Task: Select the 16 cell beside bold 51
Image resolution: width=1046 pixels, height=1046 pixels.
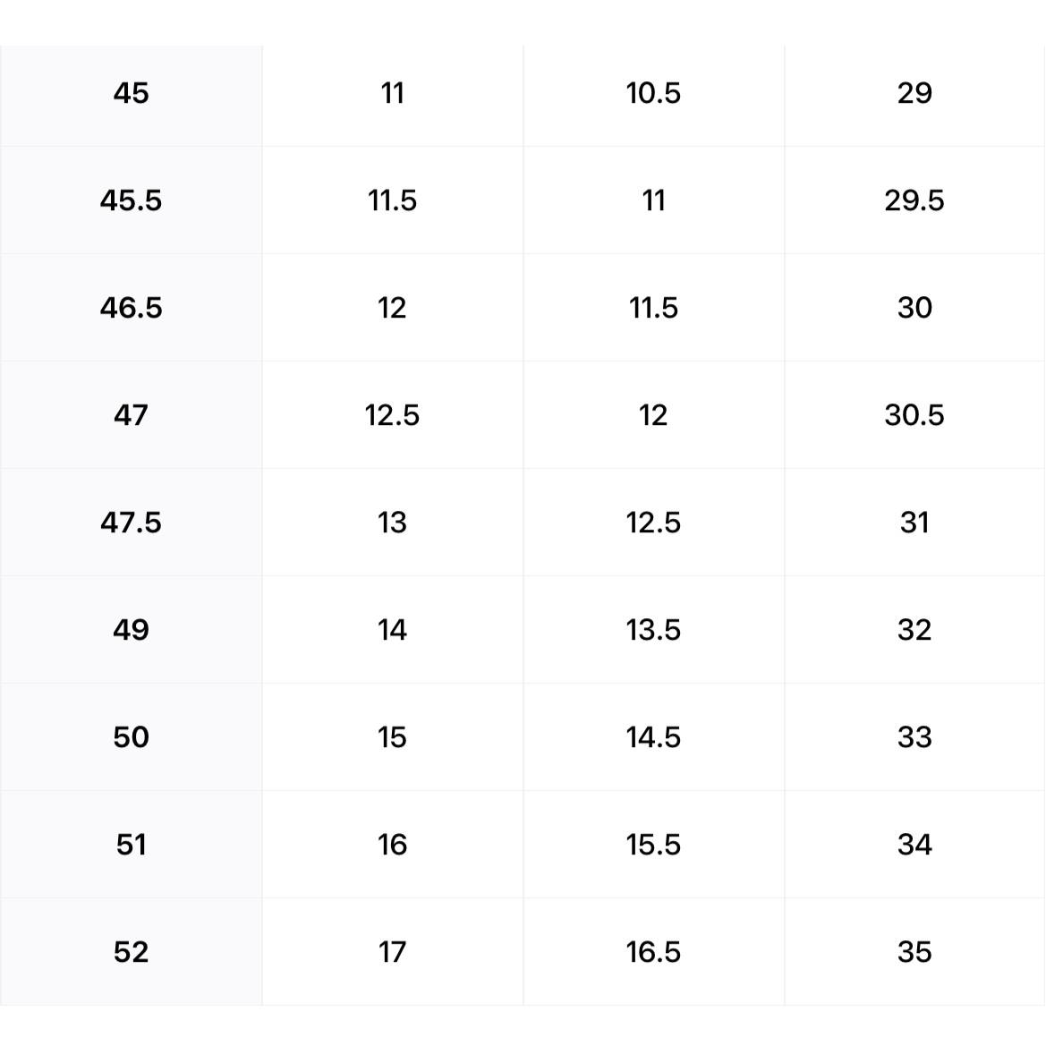Action: click(x=392, y=845)
